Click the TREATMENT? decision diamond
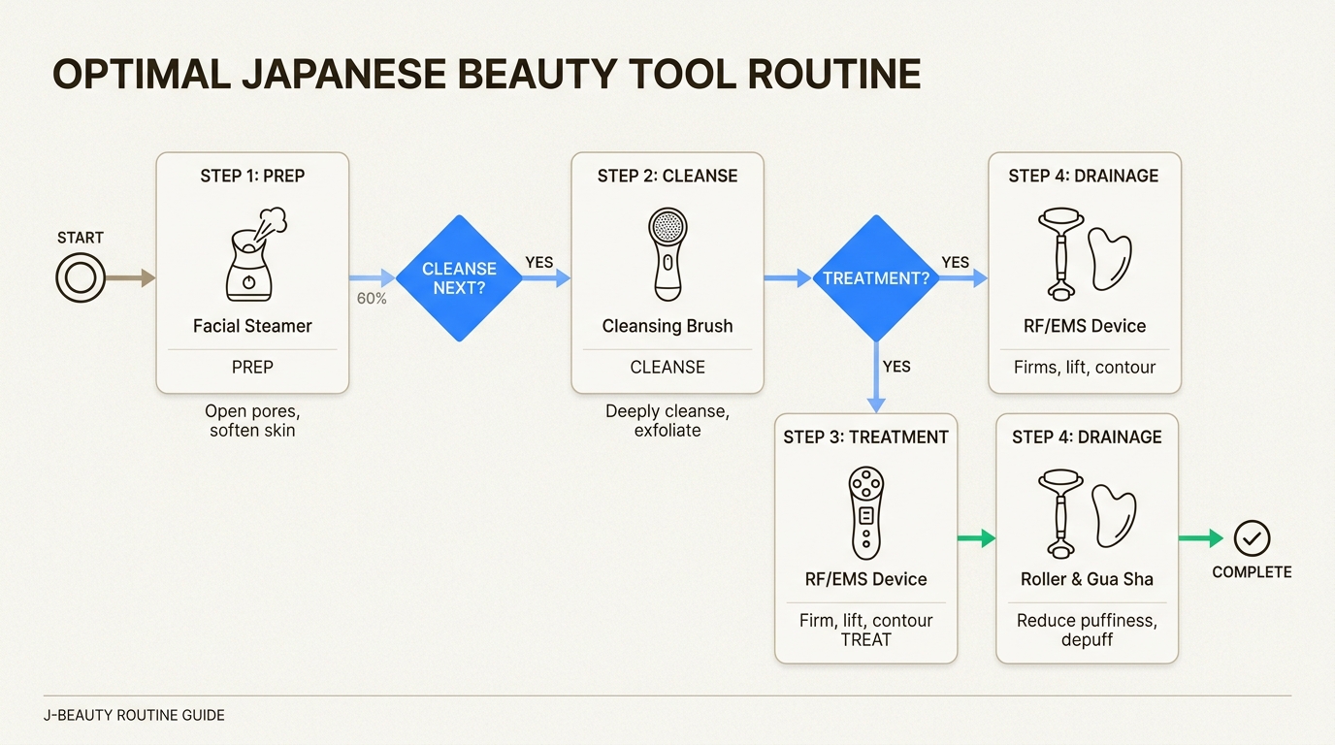This screenshot has height=745, width=1335. 876,278
